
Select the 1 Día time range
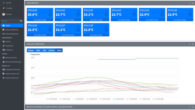44,50
